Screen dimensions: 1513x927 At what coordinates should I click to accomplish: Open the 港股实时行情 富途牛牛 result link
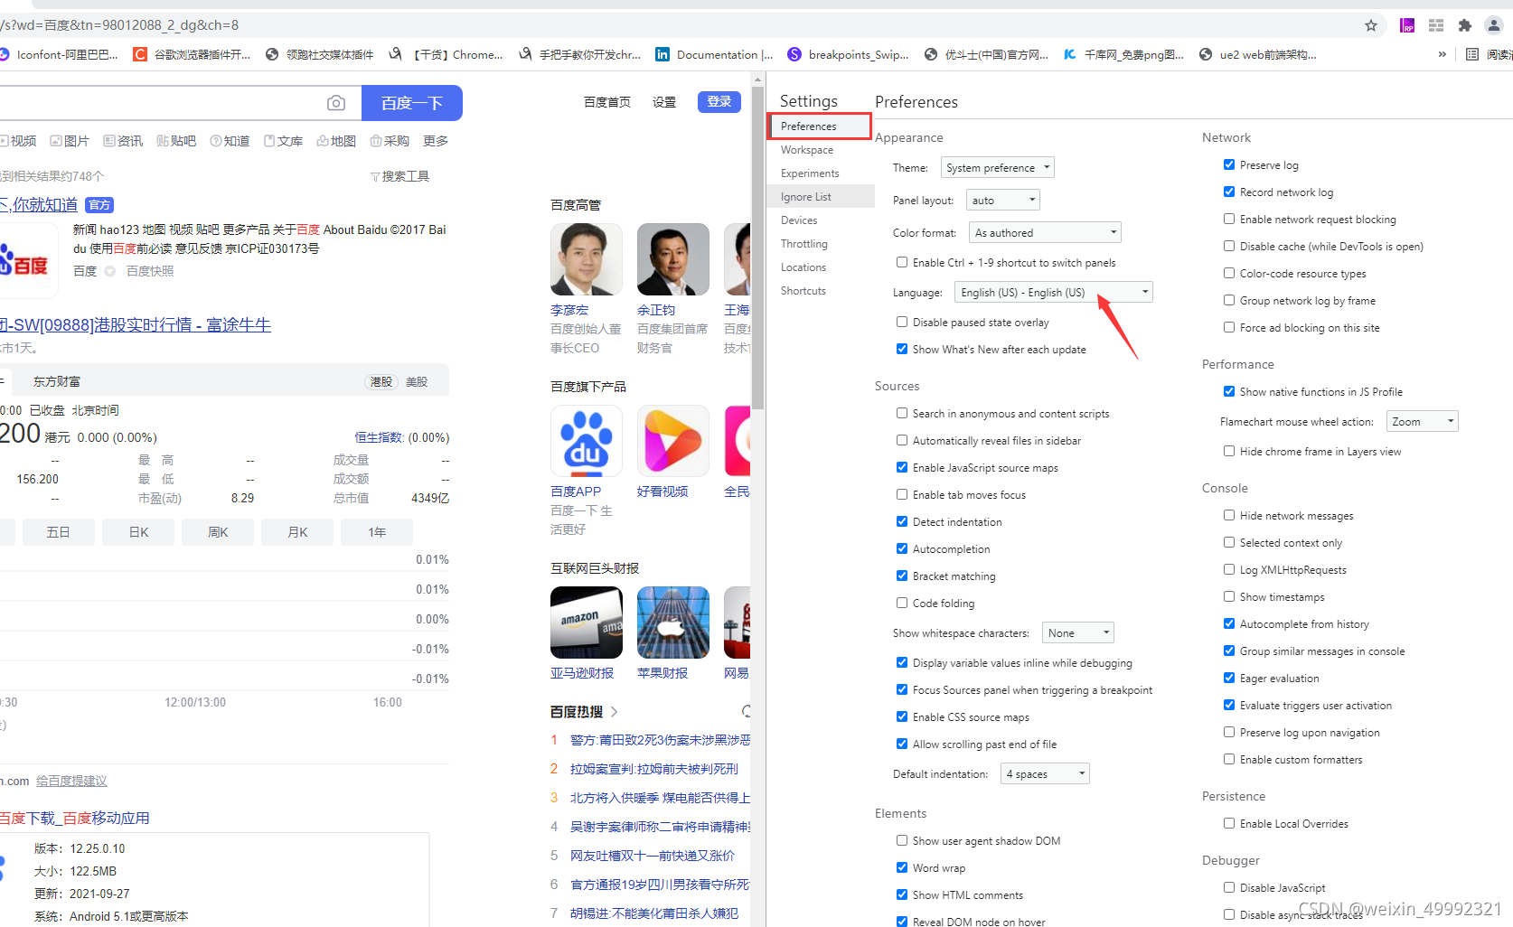click(136, 324)
